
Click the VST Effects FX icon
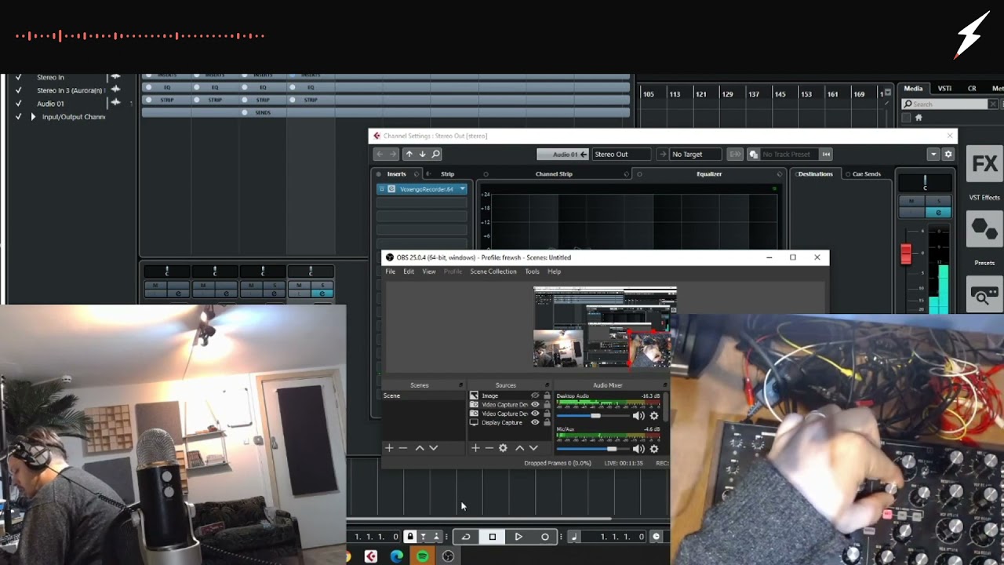pyautogui.click(x=984, y=164)
